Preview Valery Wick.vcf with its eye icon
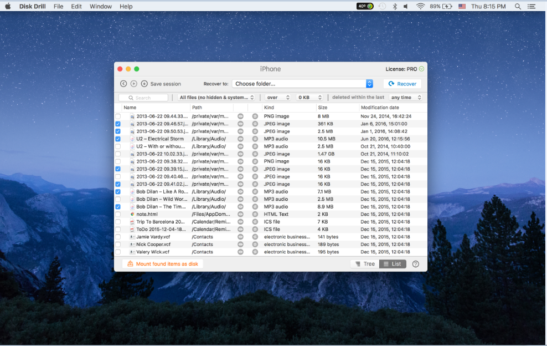 pyautogui.click(x=240, y=252)
